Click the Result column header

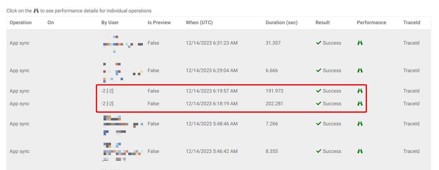pyautogui.click(x=322, y=23)
